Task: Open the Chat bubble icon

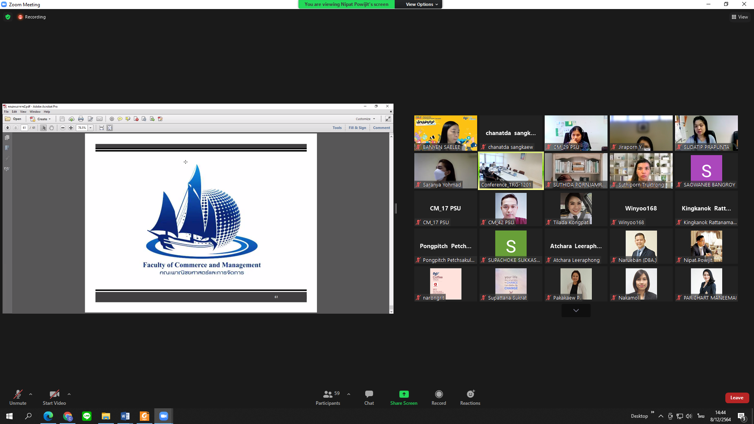Action: (x=369, y=394)
